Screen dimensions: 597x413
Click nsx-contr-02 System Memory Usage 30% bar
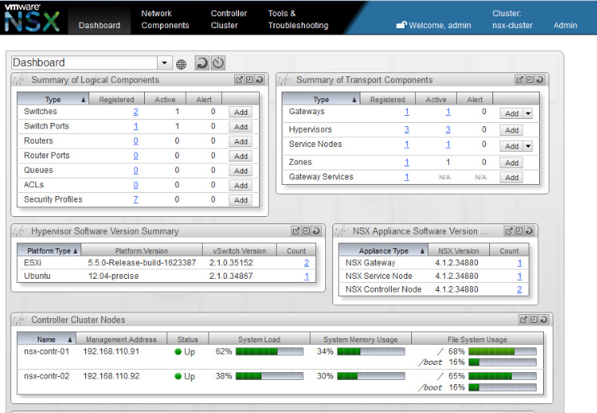tap(371, 376)
